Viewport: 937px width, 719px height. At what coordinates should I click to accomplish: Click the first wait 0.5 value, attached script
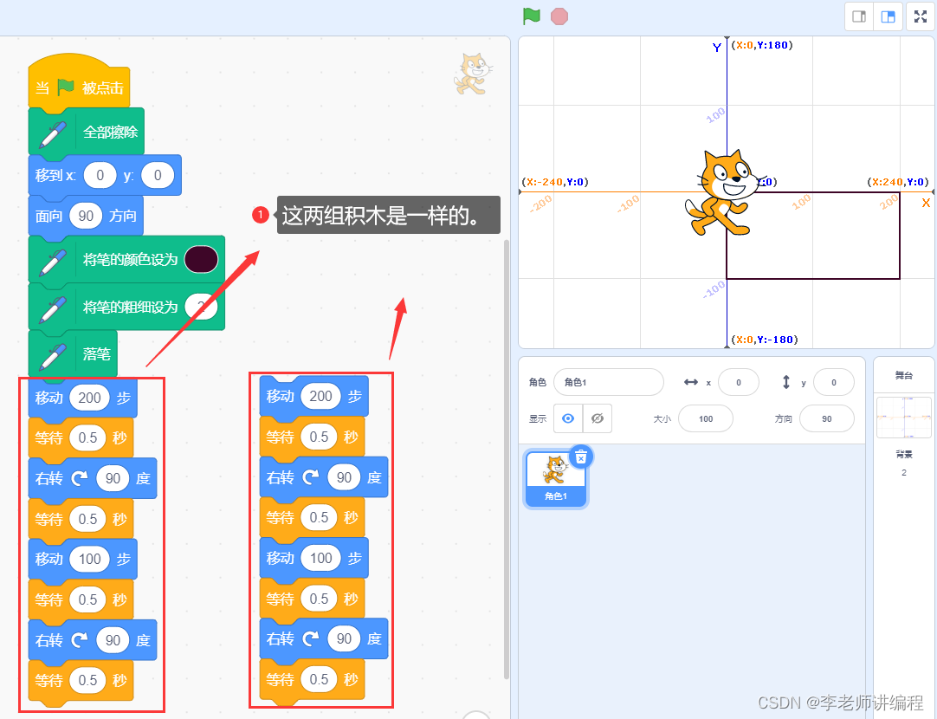click(87, 437)
